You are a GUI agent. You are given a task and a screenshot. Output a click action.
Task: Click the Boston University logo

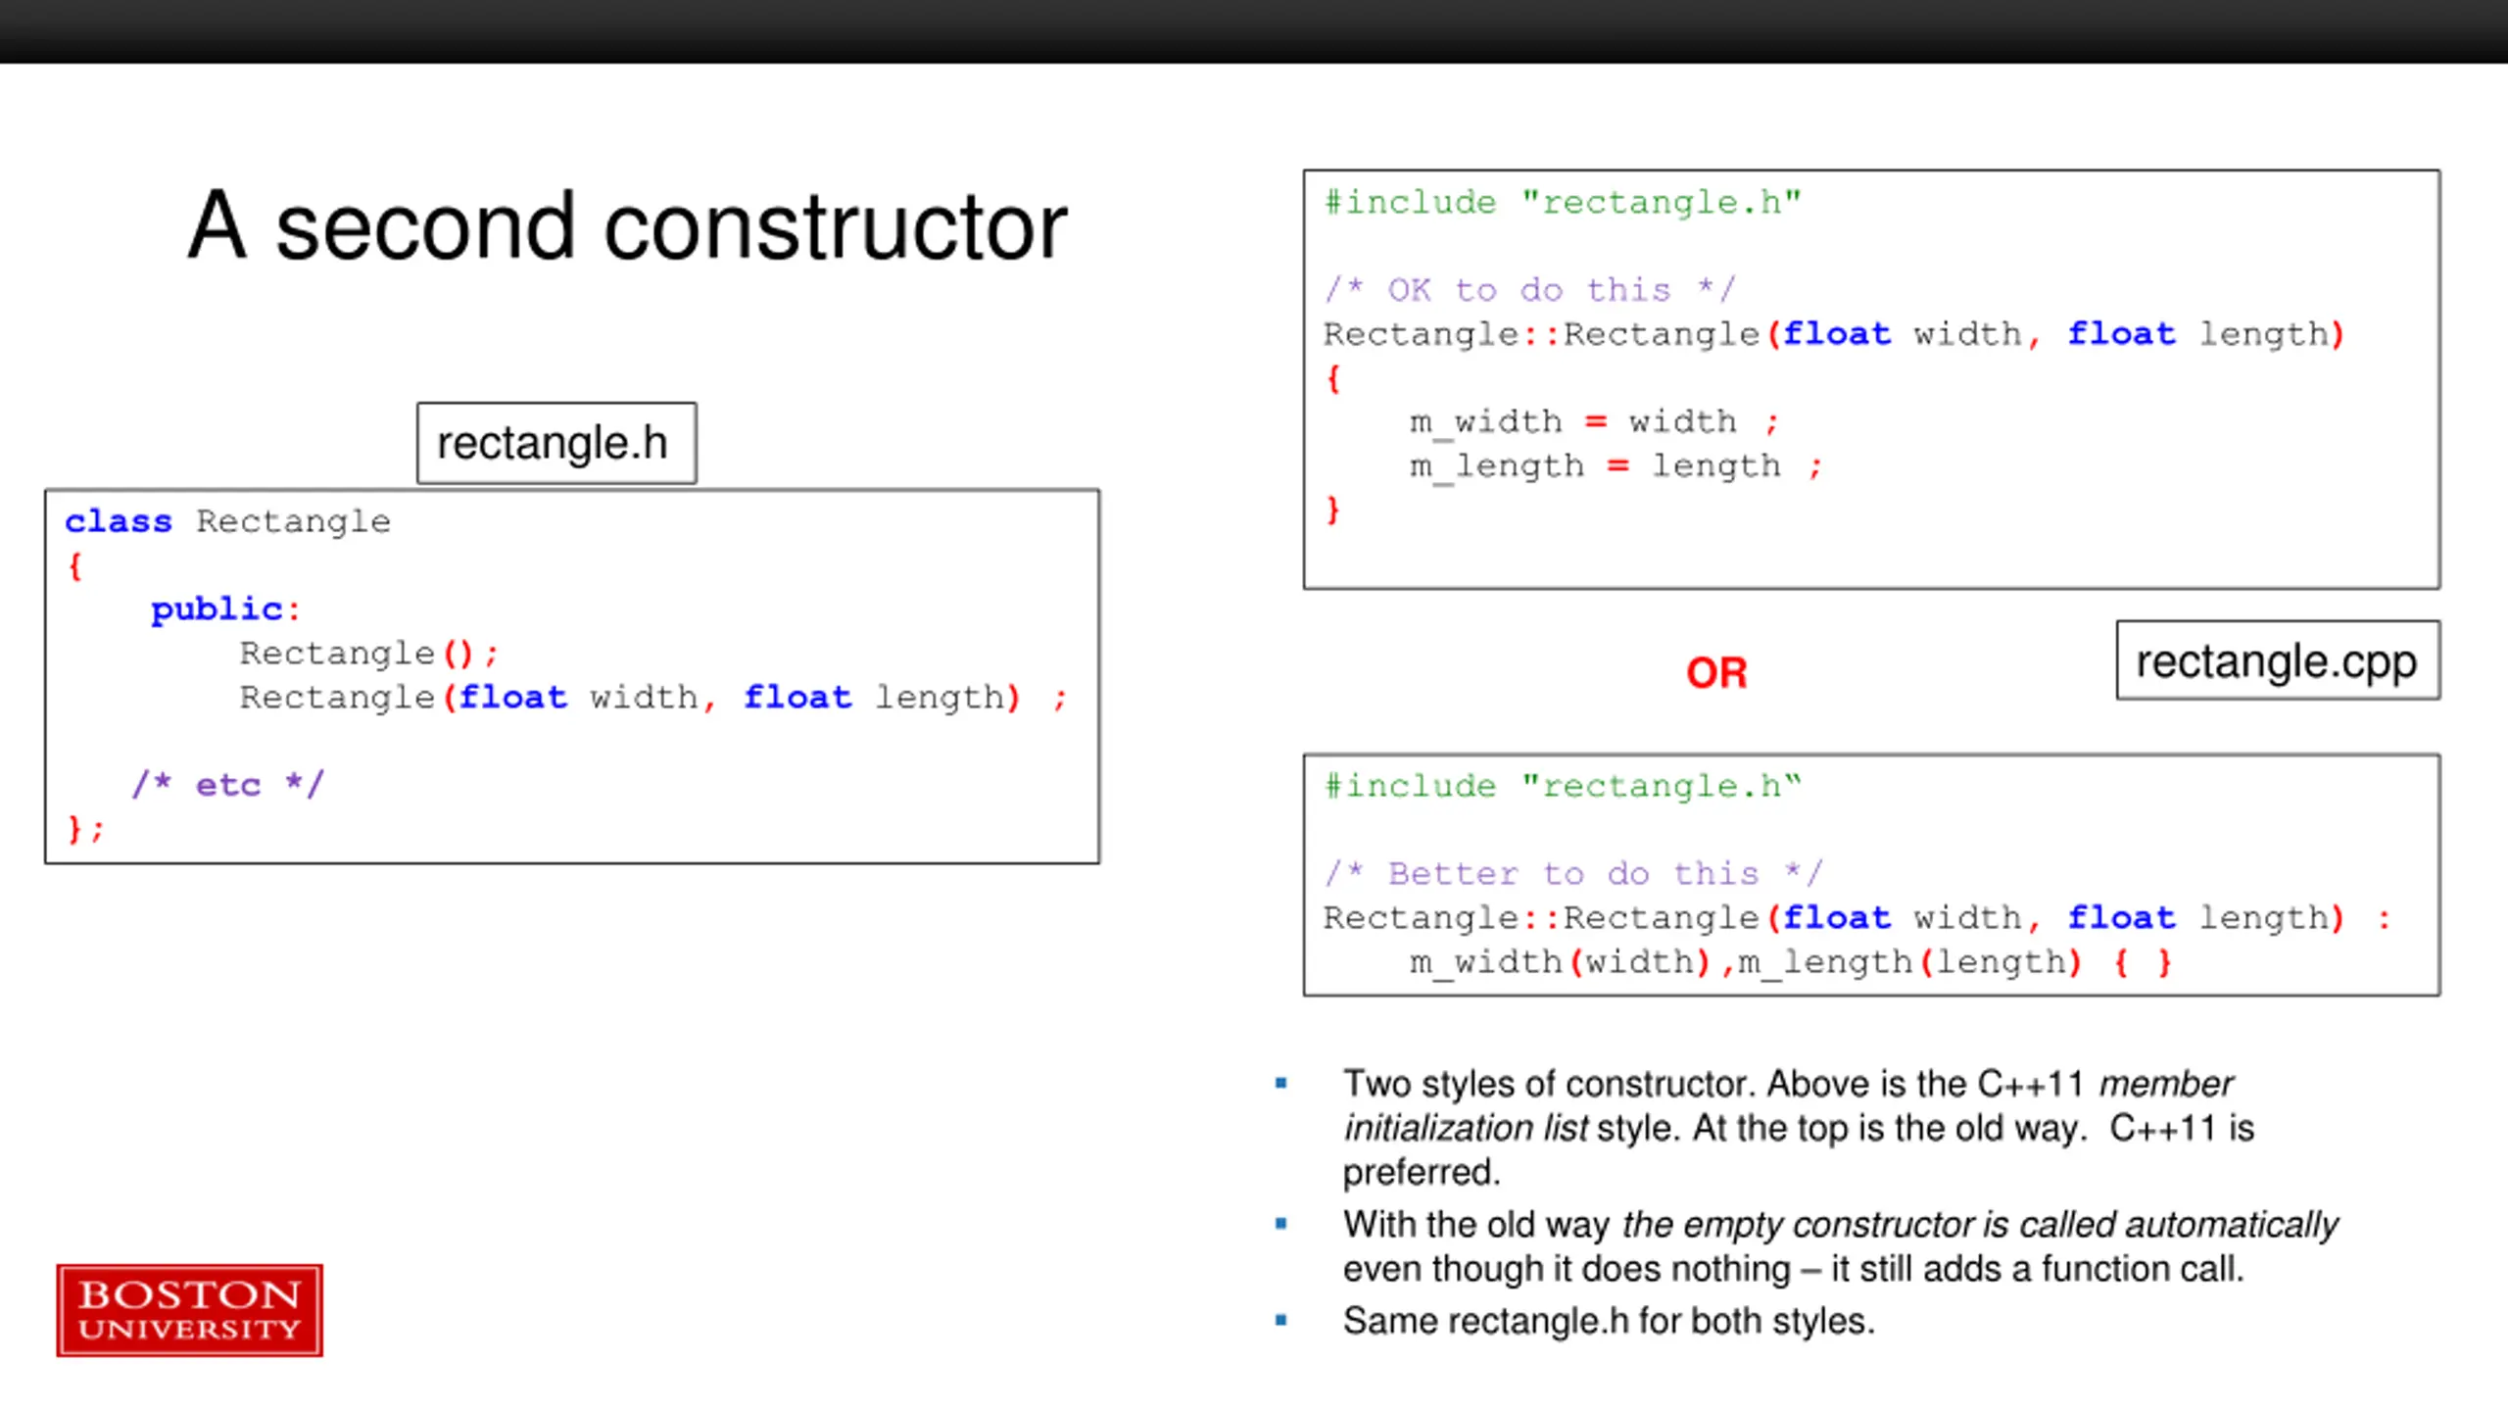[189, 1310]
